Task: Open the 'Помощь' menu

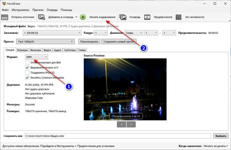Action: pyautogui.click(x=66, y=10)
